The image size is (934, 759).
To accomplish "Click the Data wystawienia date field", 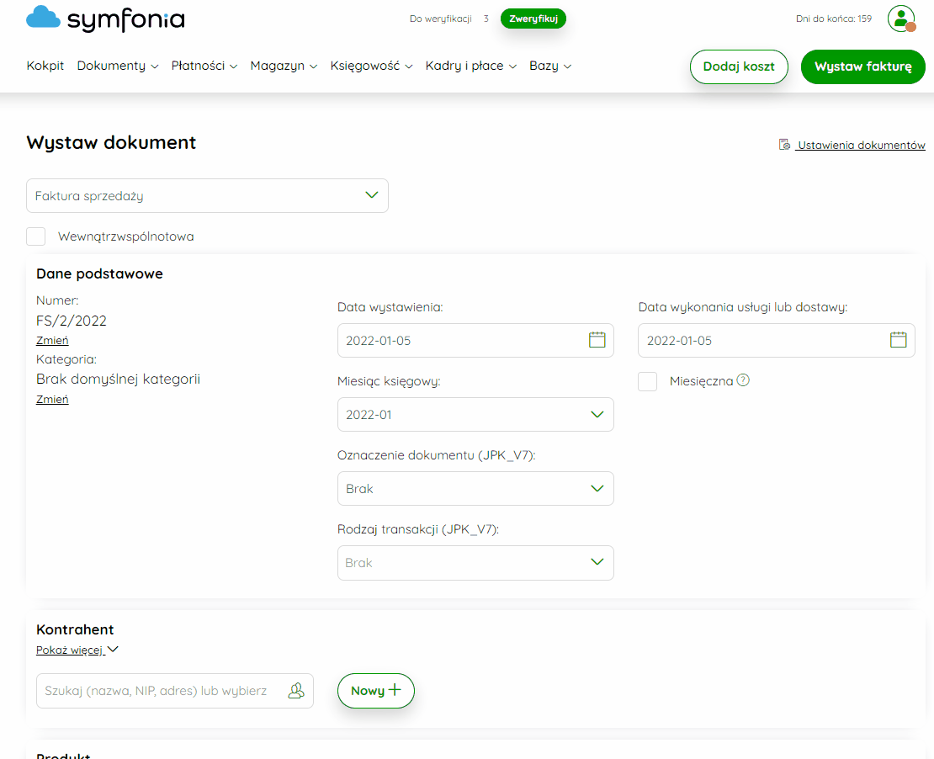I will click(x=475, y=340).
